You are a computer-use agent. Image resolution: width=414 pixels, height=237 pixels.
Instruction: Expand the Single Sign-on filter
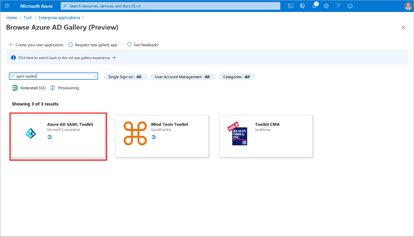(125, 77)
